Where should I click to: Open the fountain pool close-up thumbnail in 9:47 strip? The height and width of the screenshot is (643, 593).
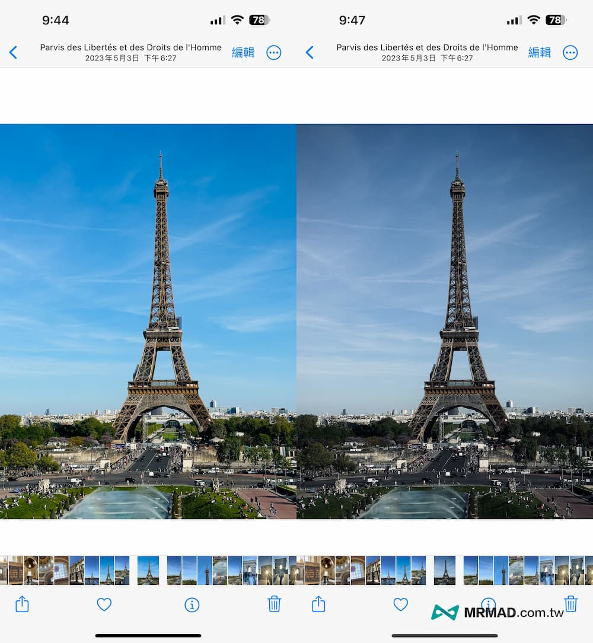point(517,571)
